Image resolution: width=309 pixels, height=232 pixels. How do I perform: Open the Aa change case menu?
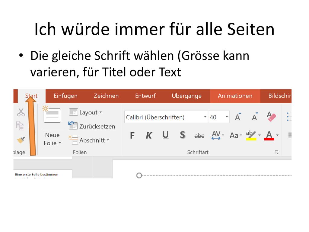point(236,135)
